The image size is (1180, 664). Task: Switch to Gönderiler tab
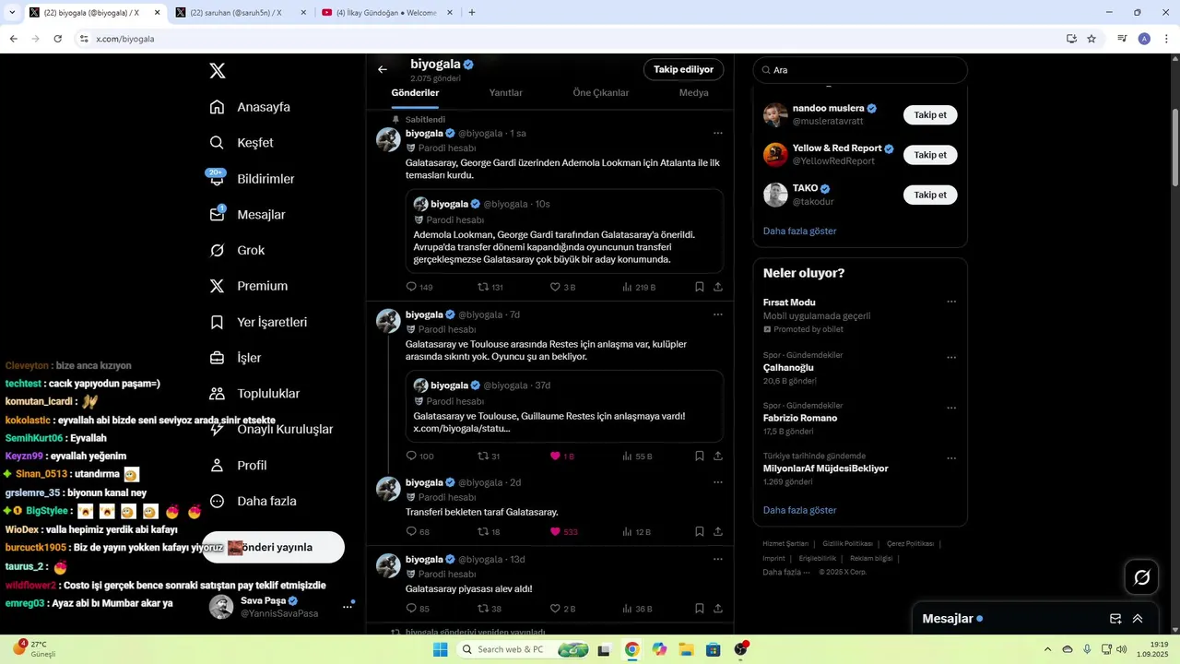point(415,93)
